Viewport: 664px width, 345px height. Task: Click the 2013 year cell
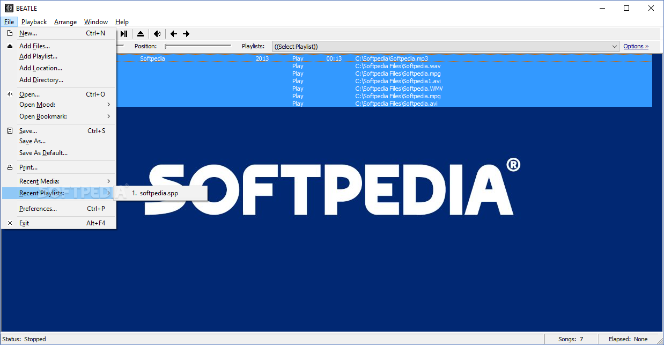tap(262, 58)
